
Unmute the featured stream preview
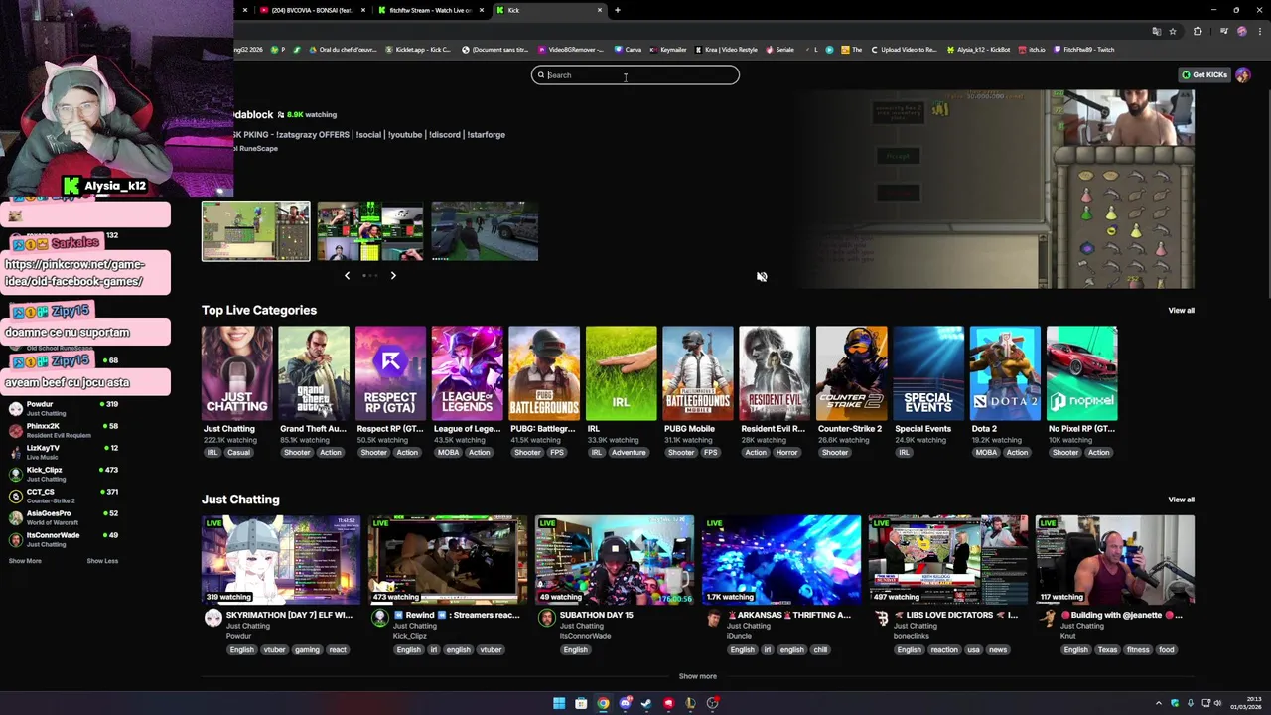(762, 277)
